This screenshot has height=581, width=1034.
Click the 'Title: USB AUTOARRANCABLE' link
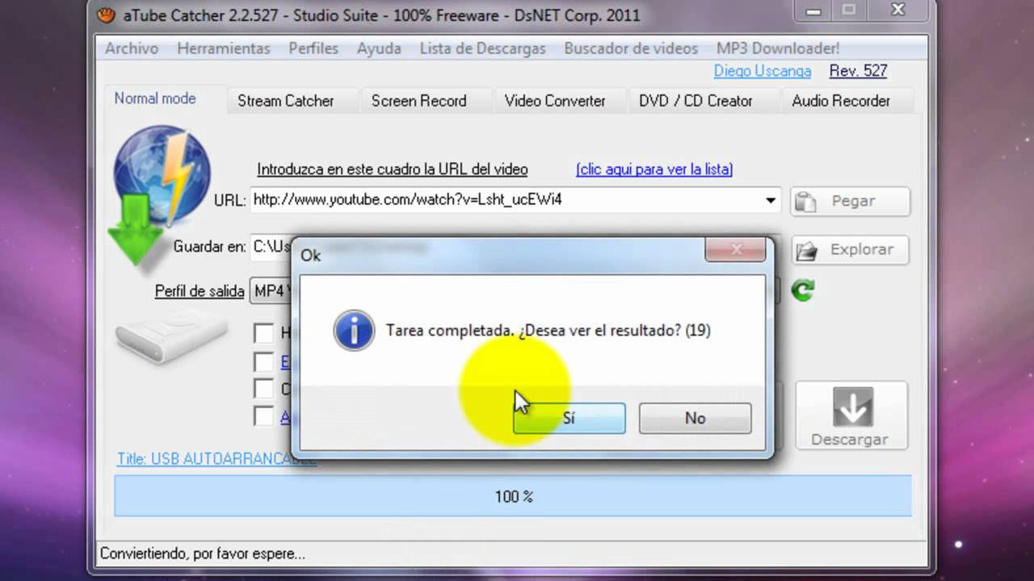[x=216, y=458]
